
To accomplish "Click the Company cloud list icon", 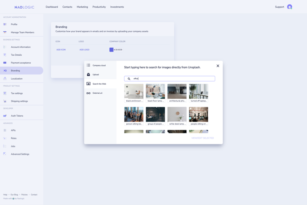I will point(89,65).
